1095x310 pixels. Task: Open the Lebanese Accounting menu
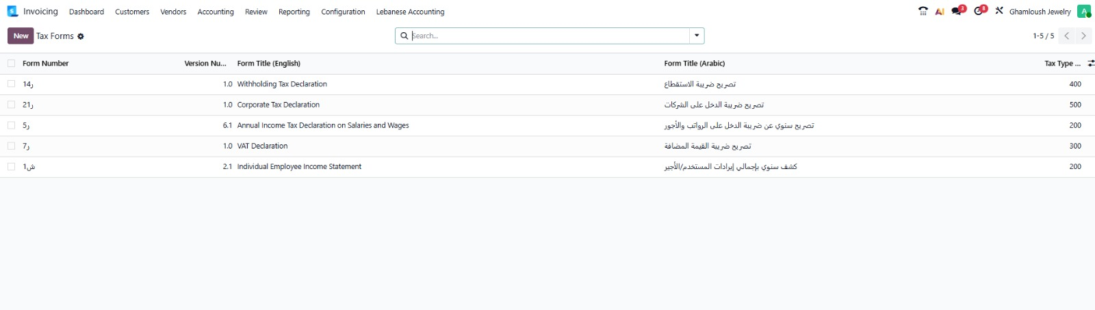[410, 12]
